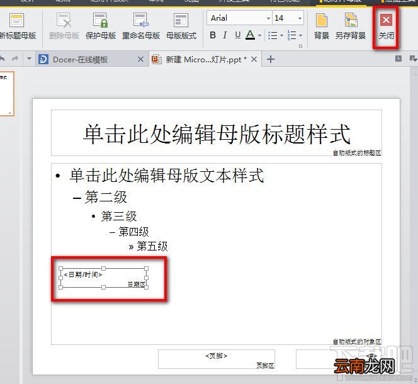Toggle Italic formatting
The width and height of the screenshot is (418, 384).
click(225, 35)
